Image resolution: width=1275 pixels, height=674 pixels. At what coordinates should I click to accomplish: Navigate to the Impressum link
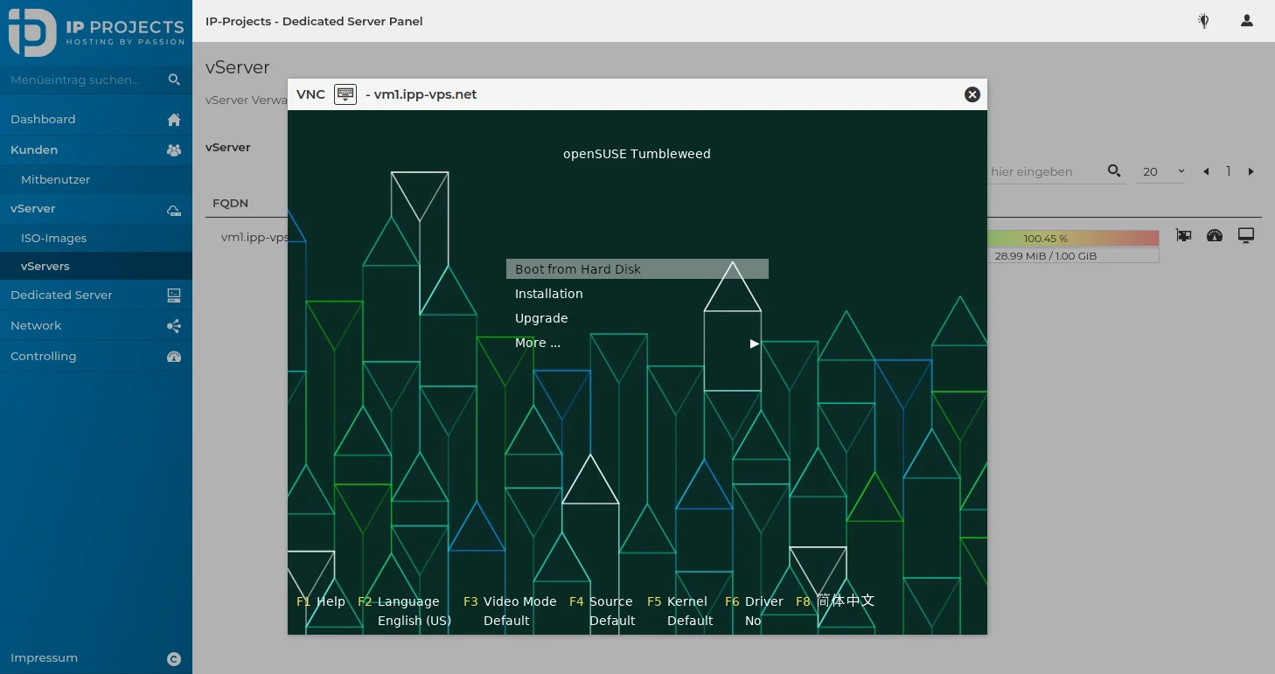click(x=44, y=657)
